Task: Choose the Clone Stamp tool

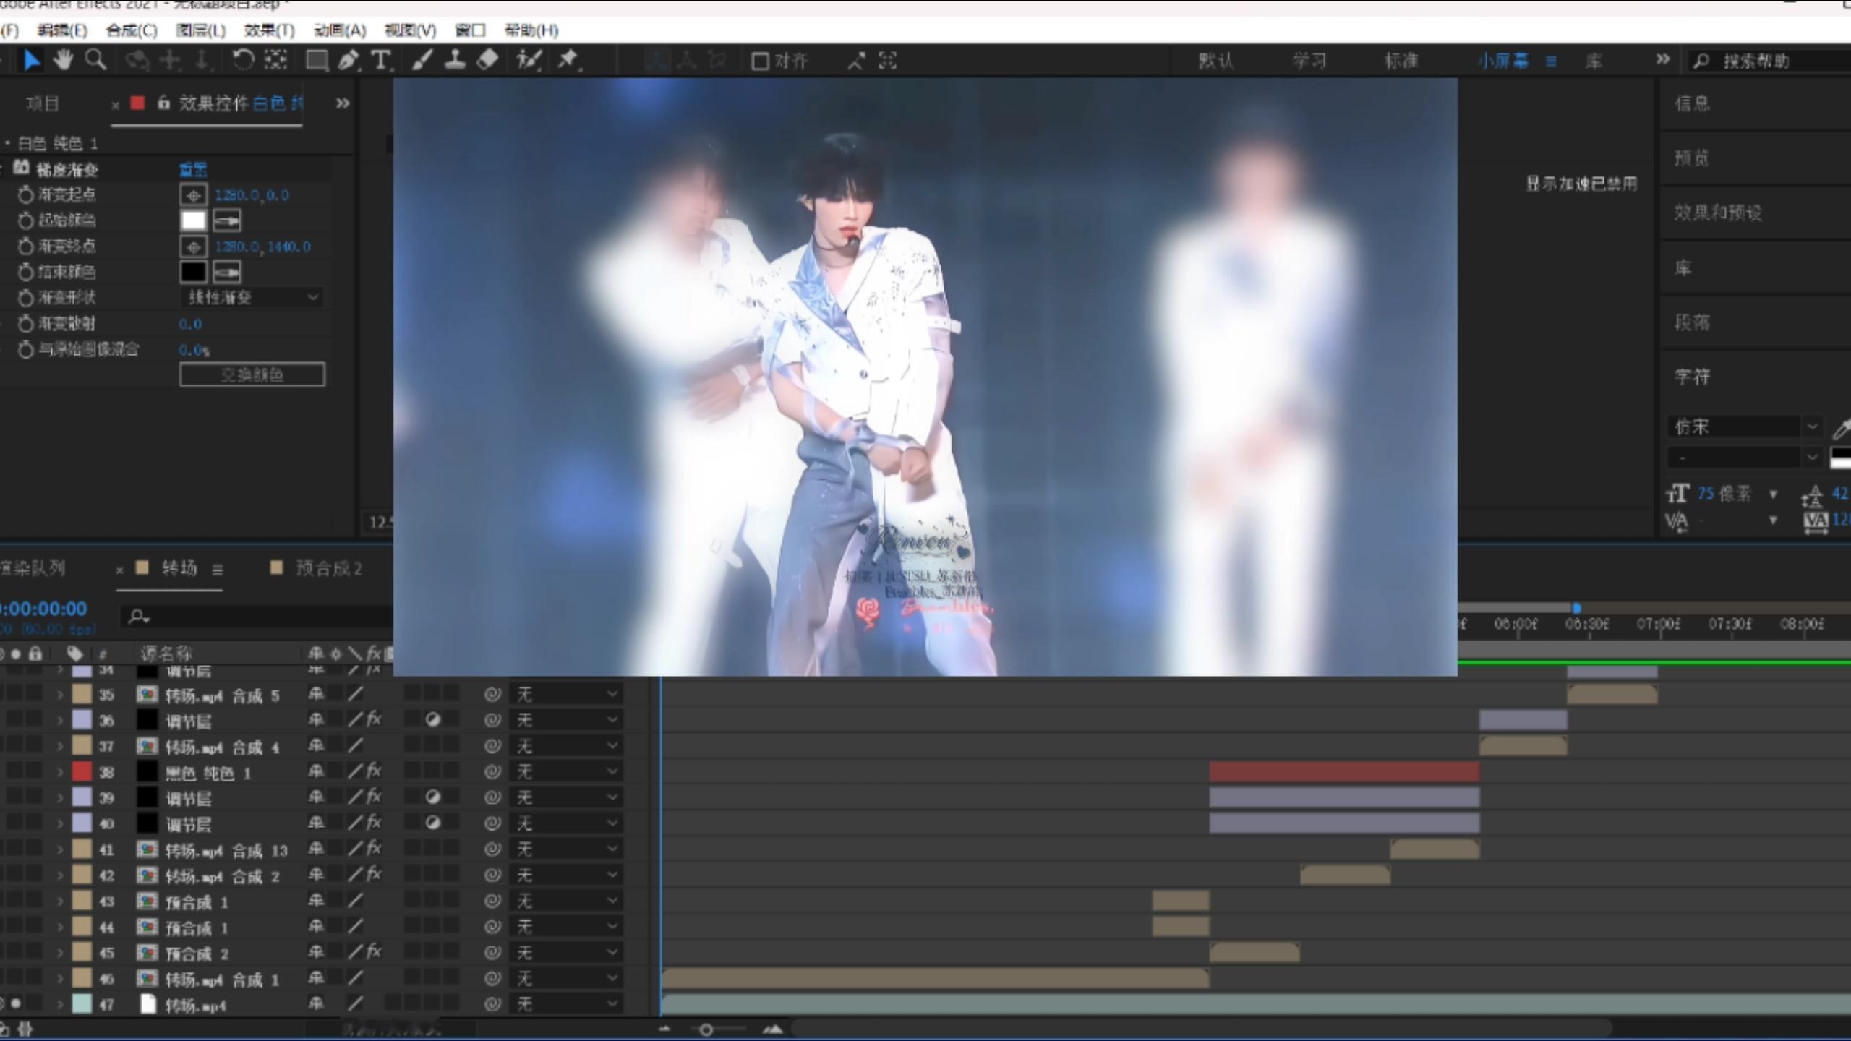Action: [455, 60]
